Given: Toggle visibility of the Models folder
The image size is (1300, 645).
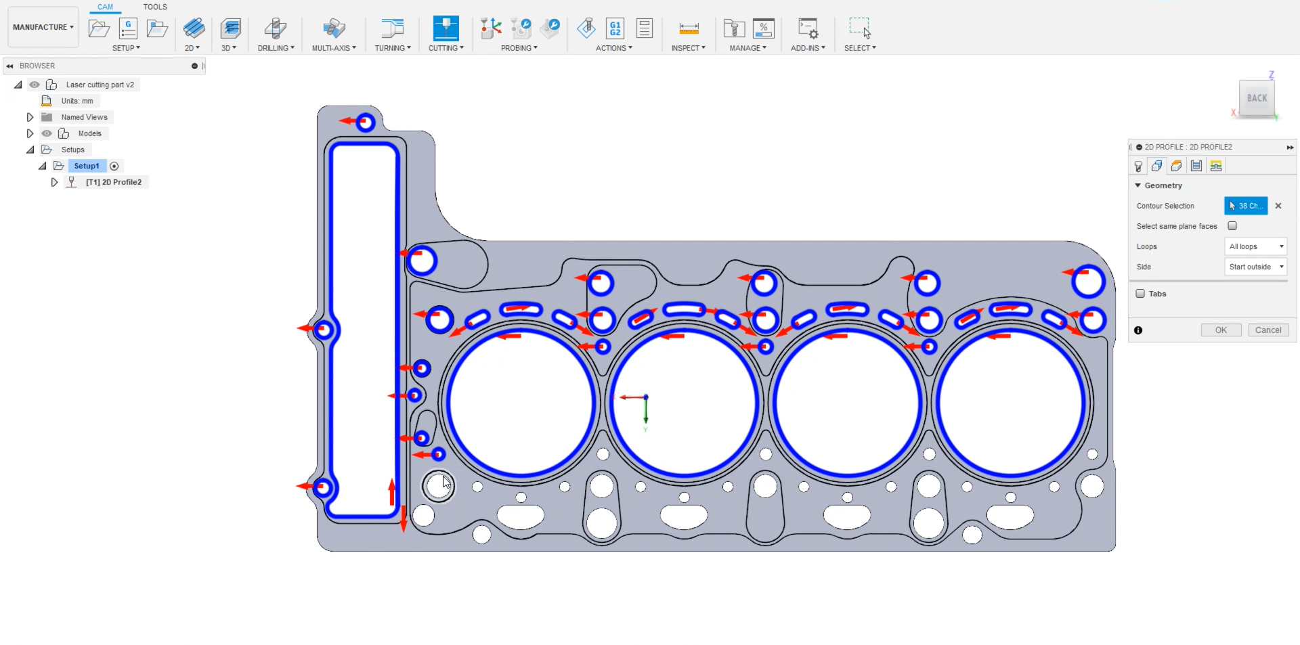Looking at the screenshot, I should pyautogui.click(x=46, y=133).
